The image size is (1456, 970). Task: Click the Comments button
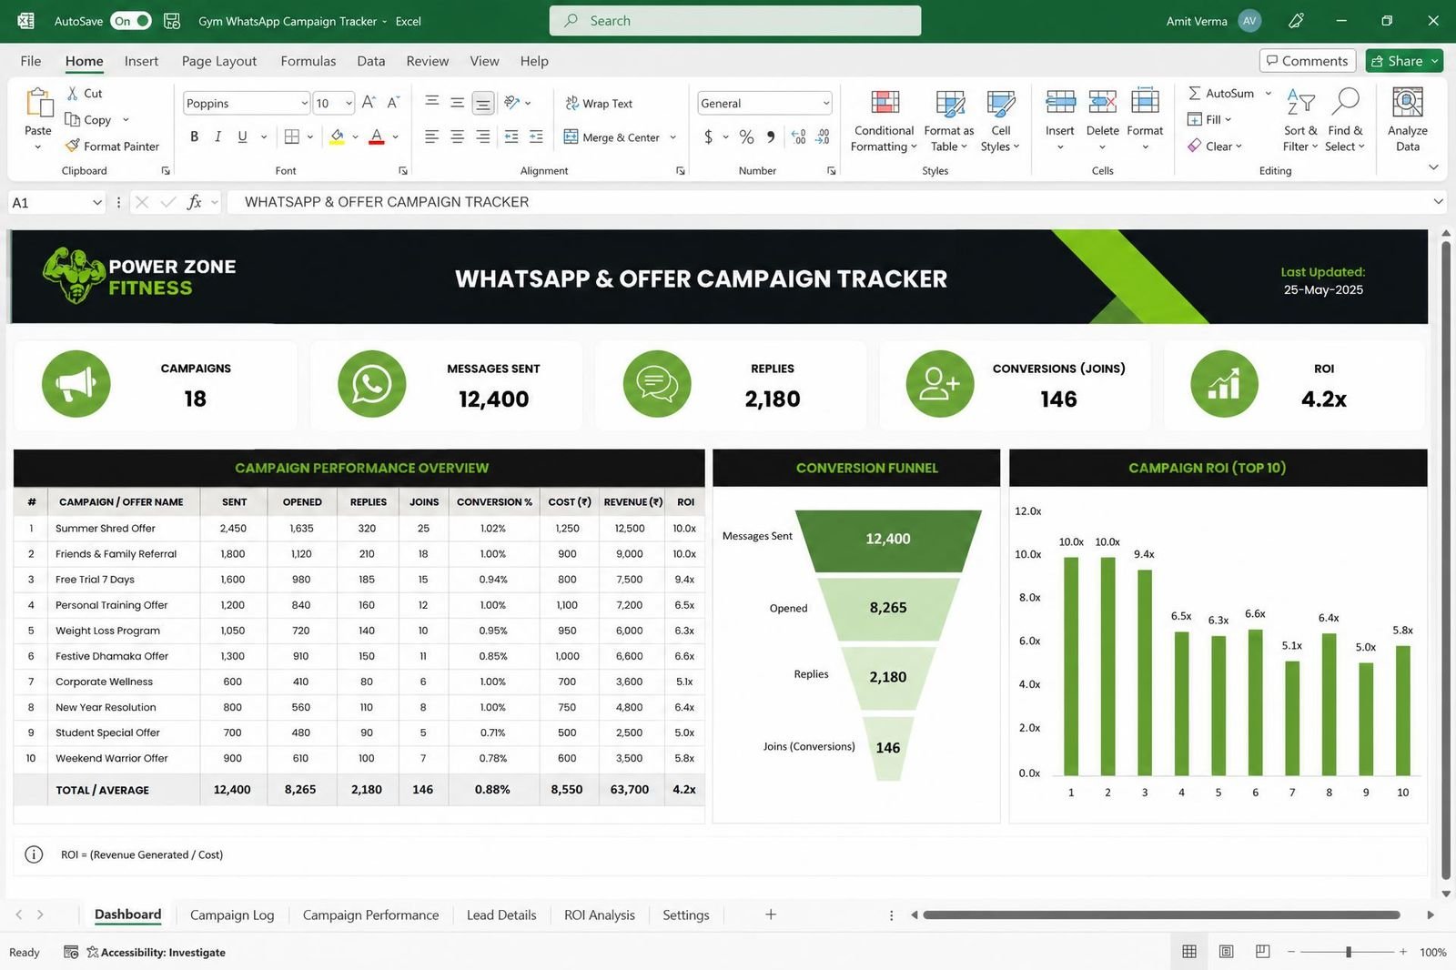click(1308, 61)
